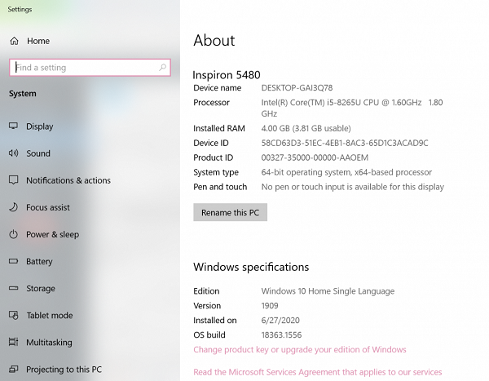The width and height of the screenshot is (489, 381).
Task: Click the device name DESKTOP-GAI3Q78
Action: click(x=297, y=88)
